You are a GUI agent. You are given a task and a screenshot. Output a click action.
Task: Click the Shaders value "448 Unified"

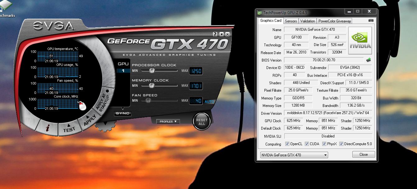coord(301,83)
